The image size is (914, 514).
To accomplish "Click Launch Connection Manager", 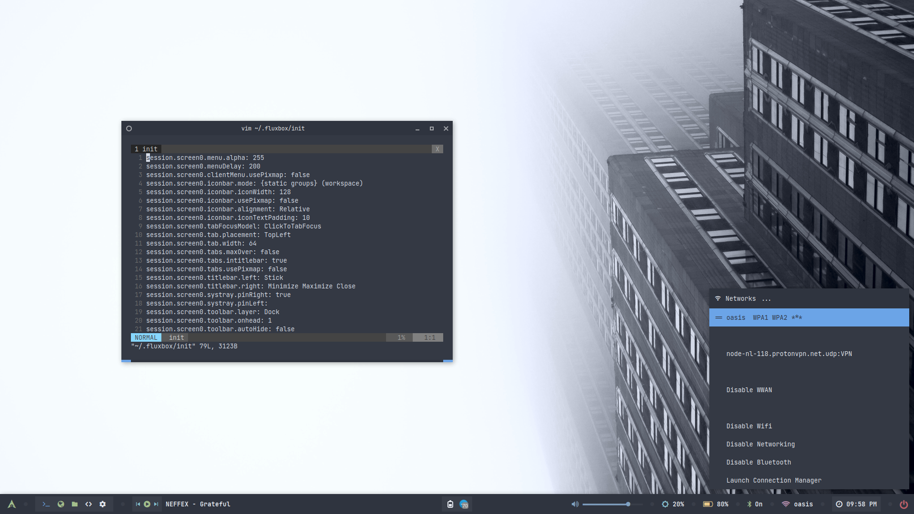I will click(x=774, y=480).
